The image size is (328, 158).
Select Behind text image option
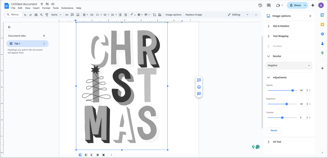[98, 155]
